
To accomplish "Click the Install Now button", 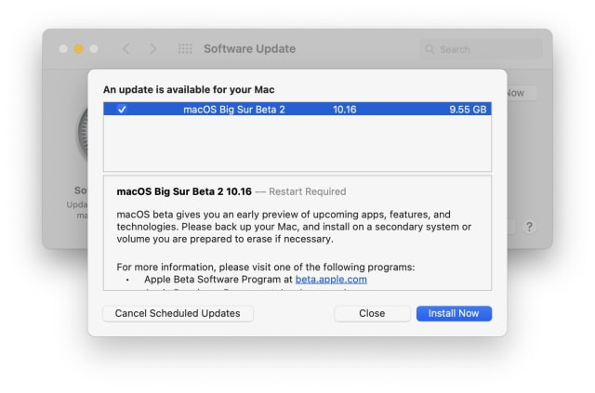I will click(x=454, y=313).
